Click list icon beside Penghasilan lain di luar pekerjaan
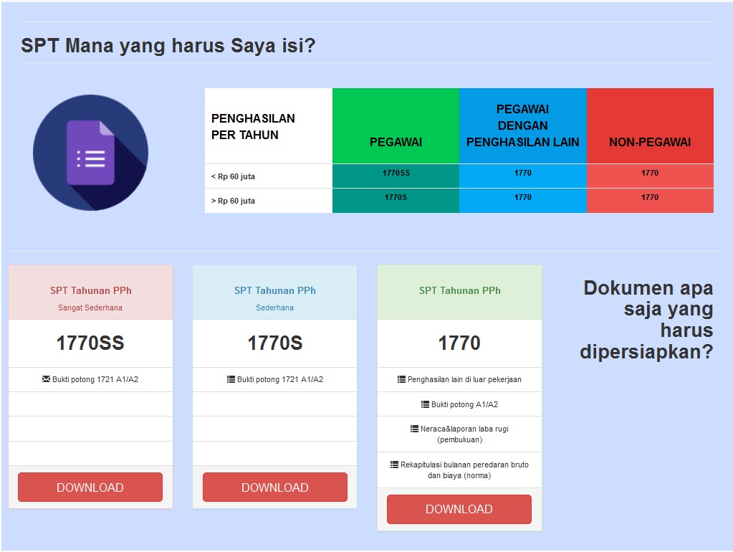The height and width of the screenshot is (552, 733). tap(401, 379)
